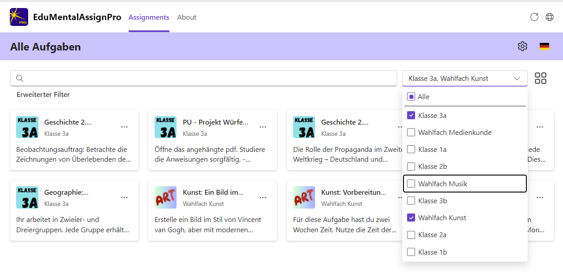Switch to the About tab
The width and height of the screenshot is (563, 272).
[187, 17]
